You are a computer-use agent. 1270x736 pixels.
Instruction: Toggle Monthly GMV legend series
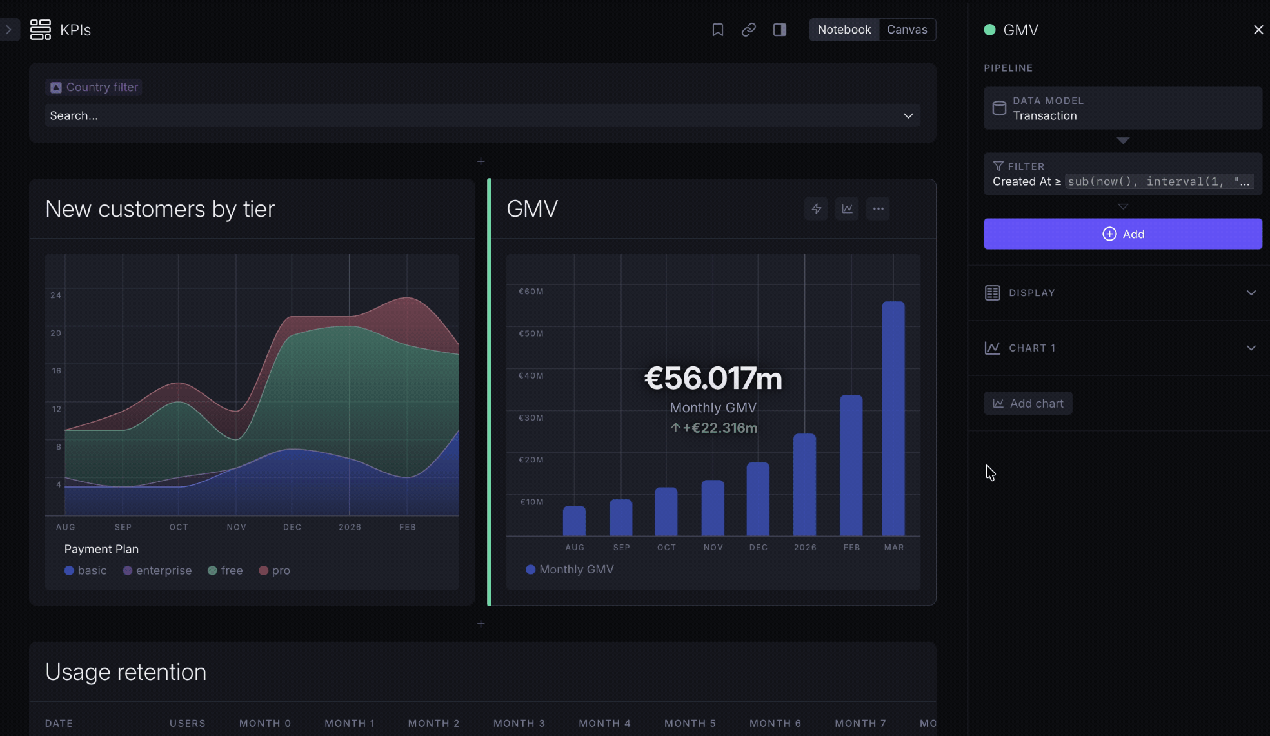pyautogui.click(x=570, y=570)
